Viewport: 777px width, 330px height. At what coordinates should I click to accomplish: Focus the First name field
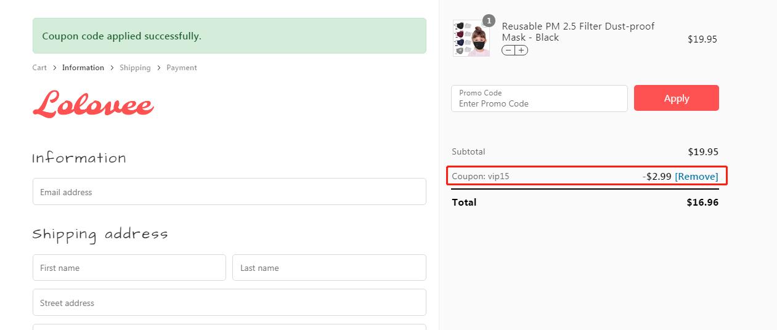pyautogui.click(x=129, y=268)
